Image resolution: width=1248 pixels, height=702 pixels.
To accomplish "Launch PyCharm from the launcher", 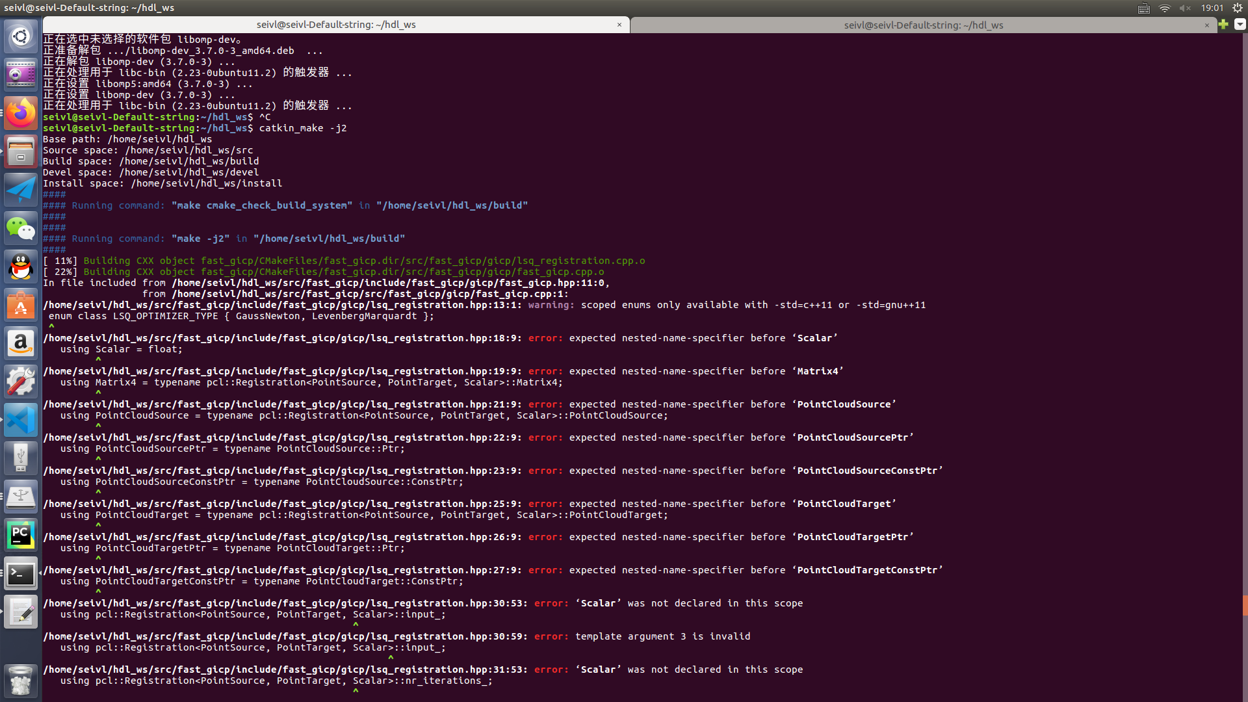I will [x=21, y=534].
